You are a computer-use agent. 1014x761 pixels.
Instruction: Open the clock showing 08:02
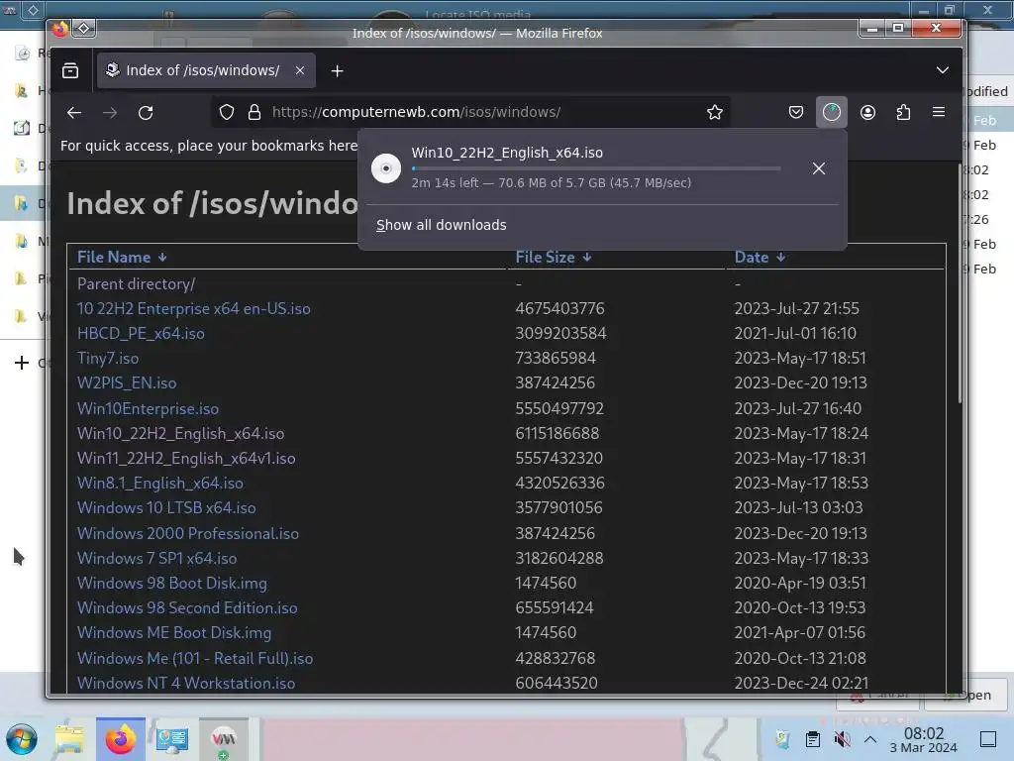924,739
